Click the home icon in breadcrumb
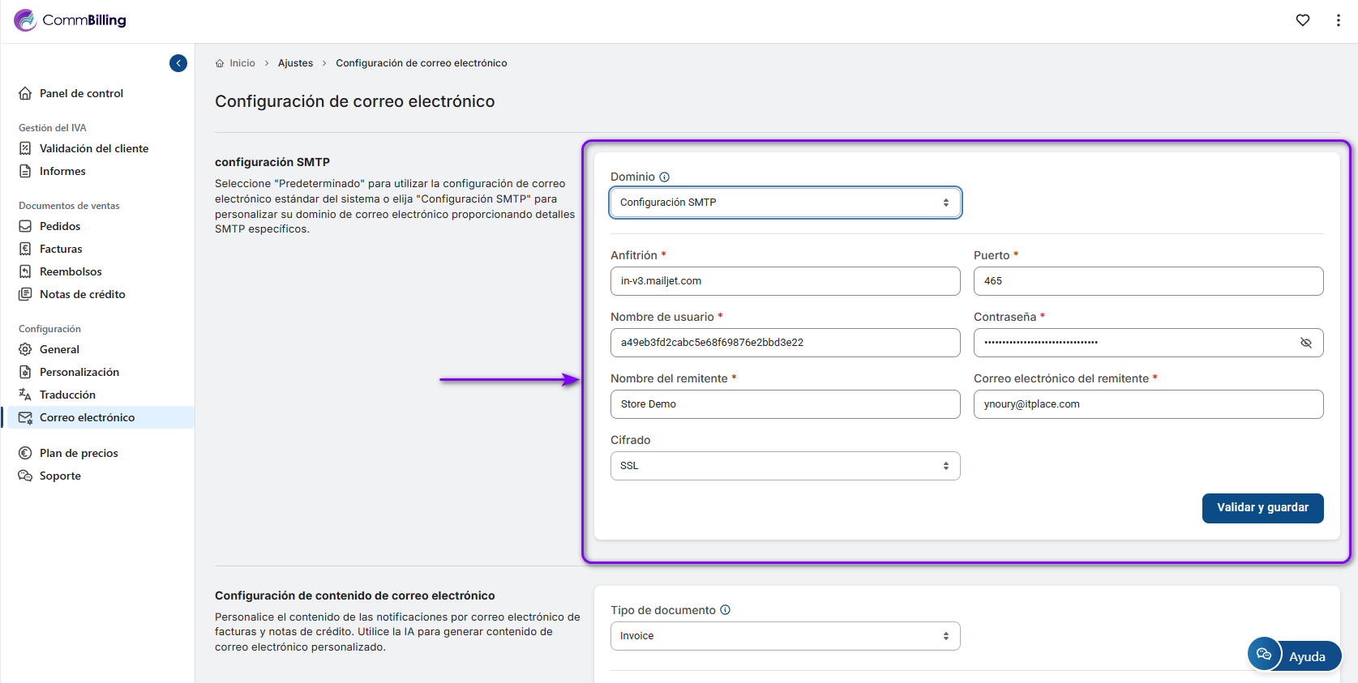Image resolution: width=1358 pixels, height=683 pixels. [x=220, y=63]
